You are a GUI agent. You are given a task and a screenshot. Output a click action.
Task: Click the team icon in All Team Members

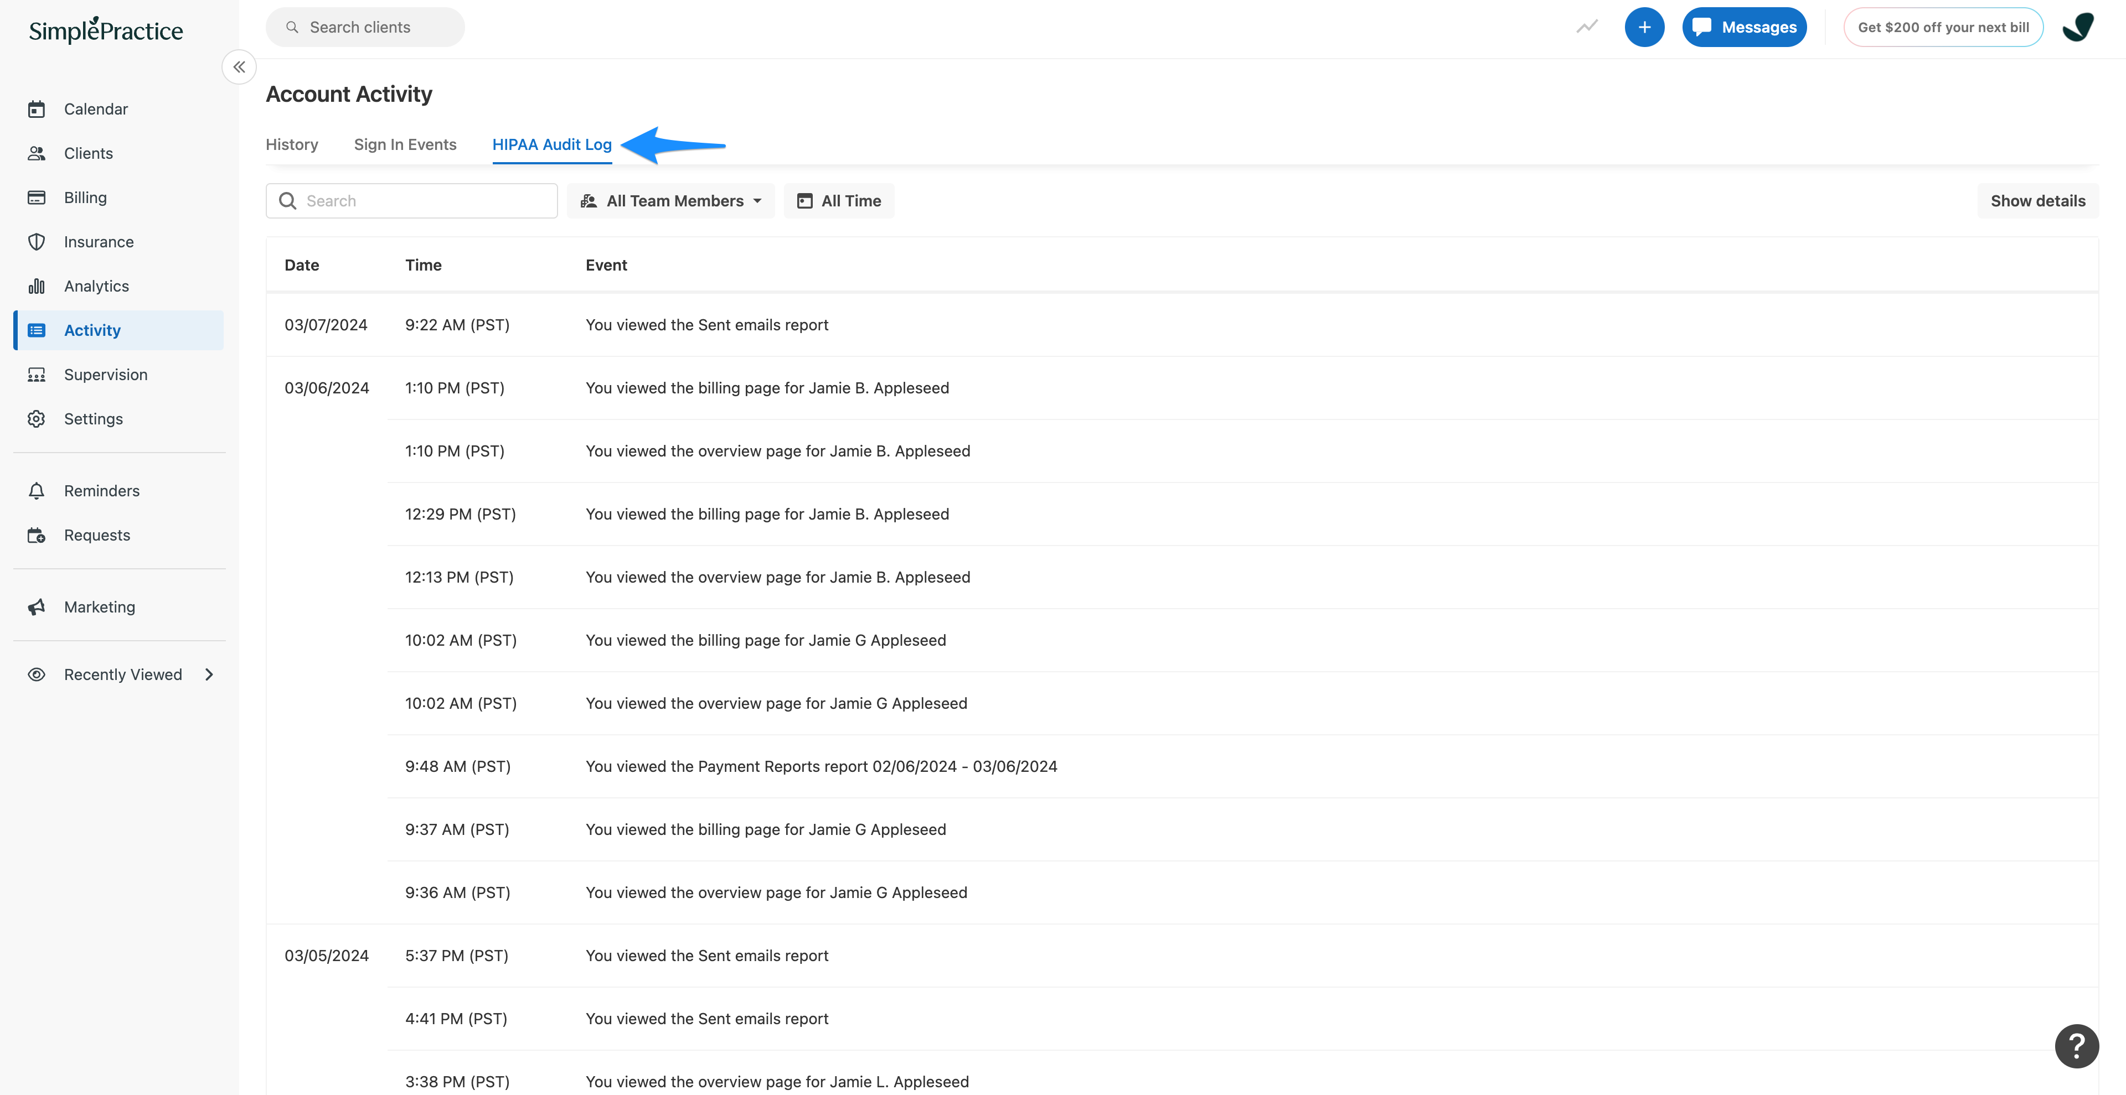coord(589,200)
